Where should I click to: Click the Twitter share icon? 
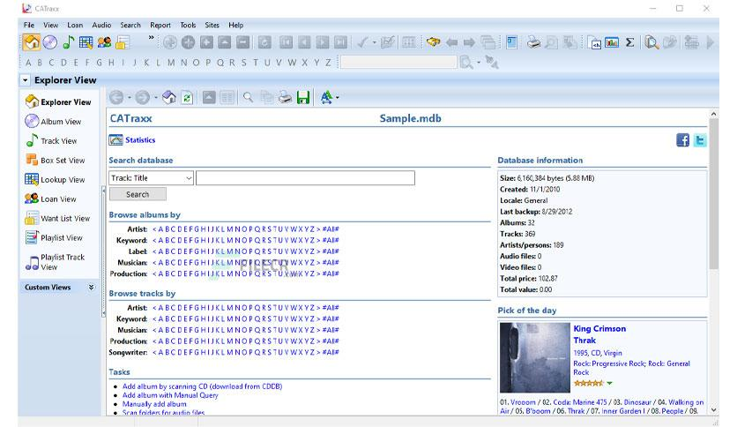(699, 140)
